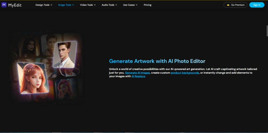Go to the Pricing page
The height and width of the screenshot is (133, 268).
tap(147, 5)
